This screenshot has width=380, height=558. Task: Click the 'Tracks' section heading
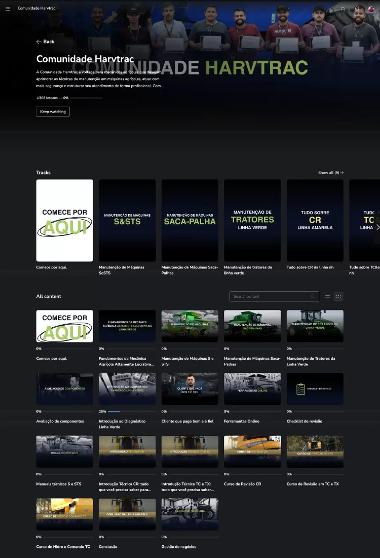tap(44, 172)
